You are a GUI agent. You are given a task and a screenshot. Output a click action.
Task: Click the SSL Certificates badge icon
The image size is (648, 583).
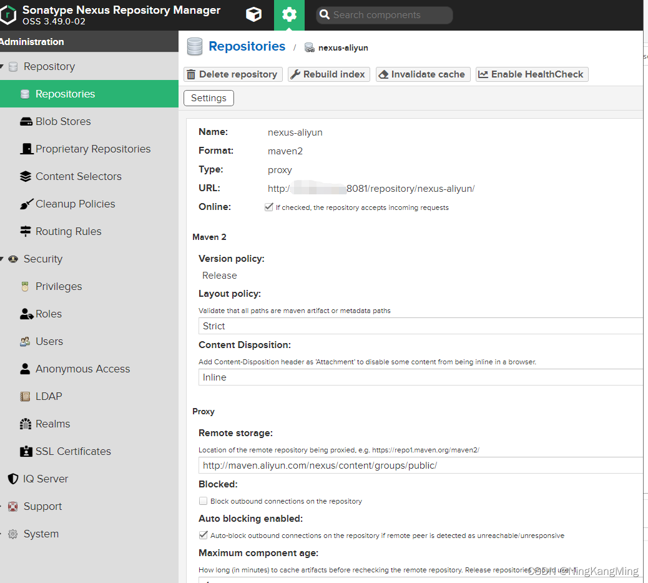pos(26,451)
